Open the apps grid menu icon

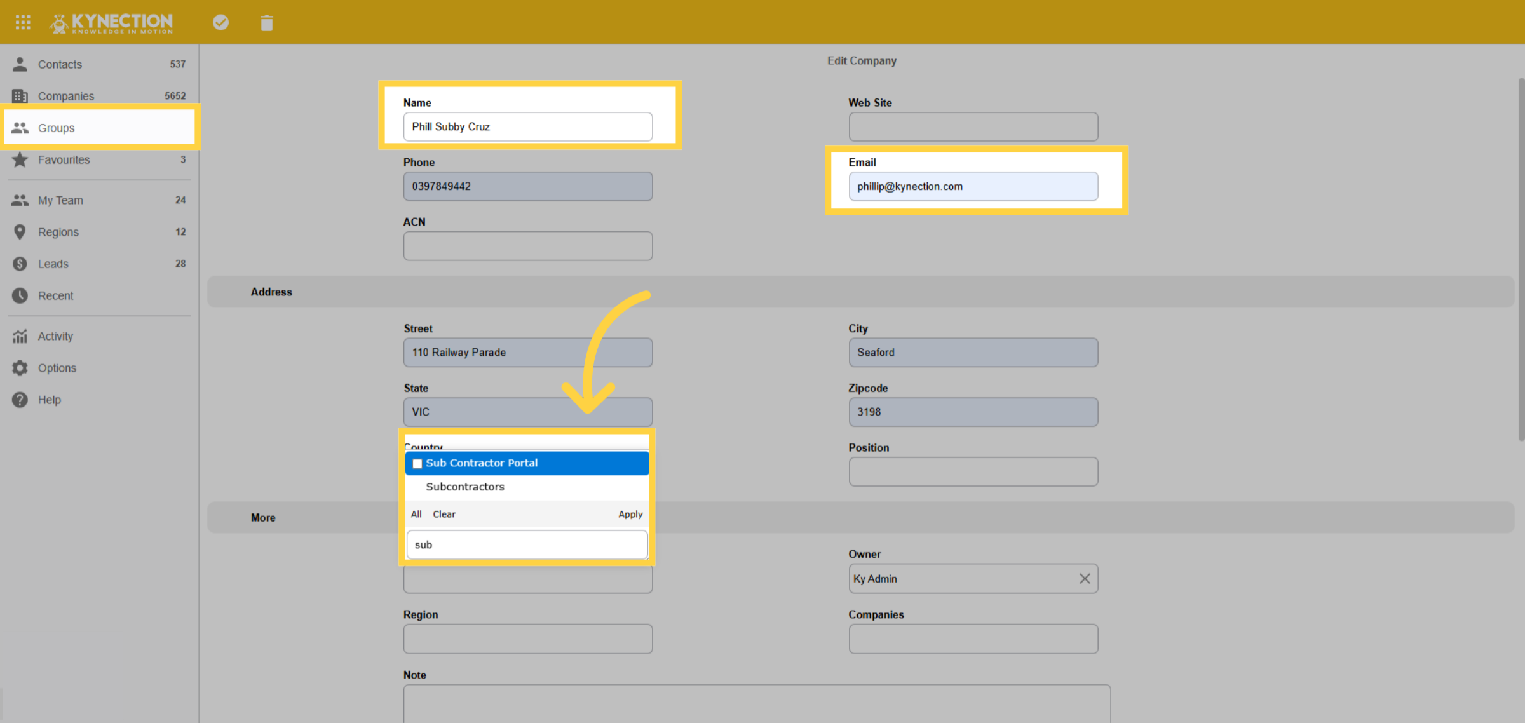click(x=23, y=22)
